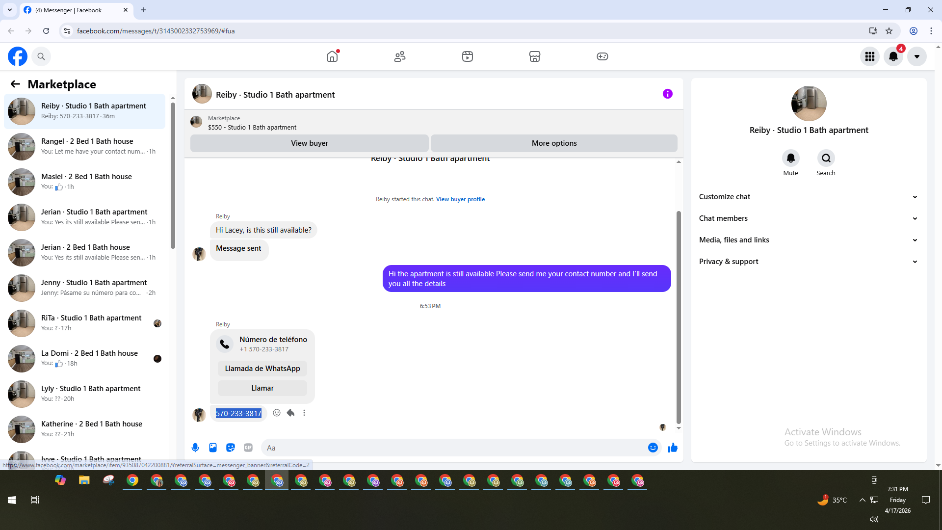This screenshot has height=530, width=942.
Task: Click the voice clip microphone icon
Action: pos(195,448)
